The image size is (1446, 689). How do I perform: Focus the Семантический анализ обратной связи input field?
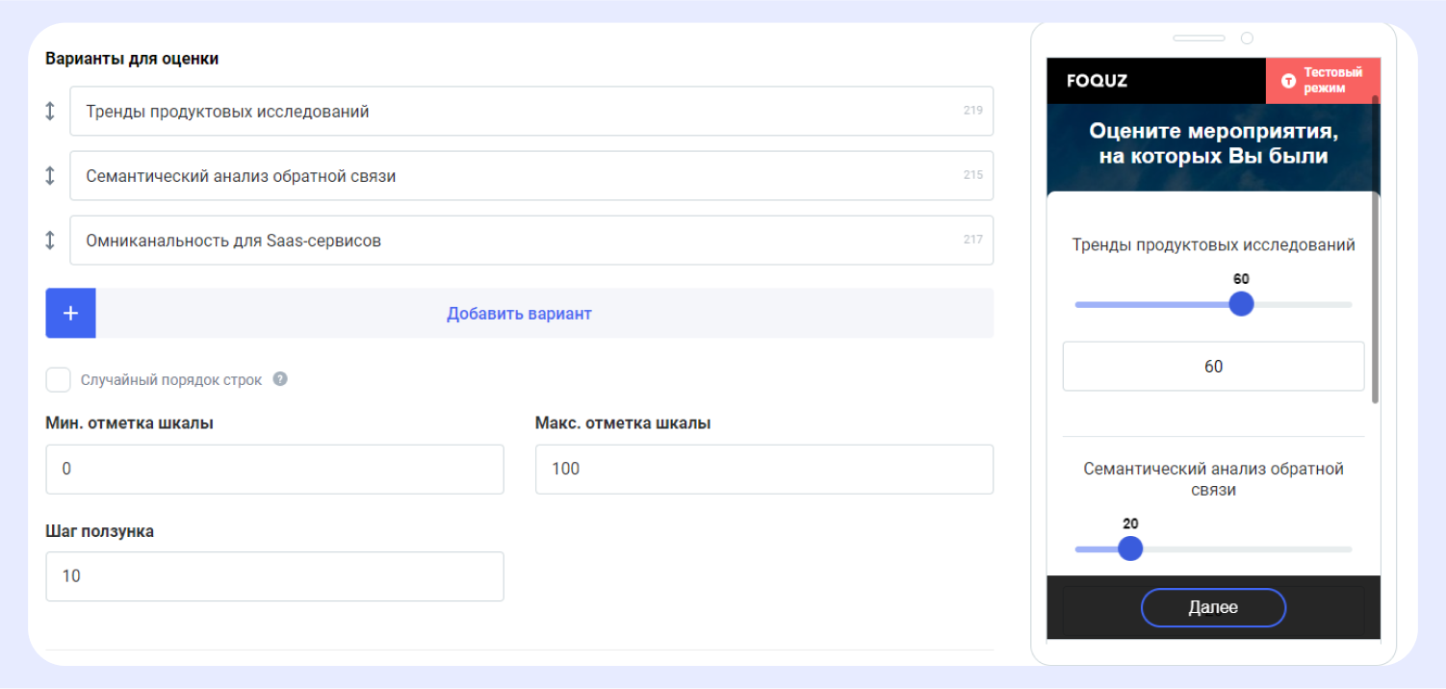point(531,176)
